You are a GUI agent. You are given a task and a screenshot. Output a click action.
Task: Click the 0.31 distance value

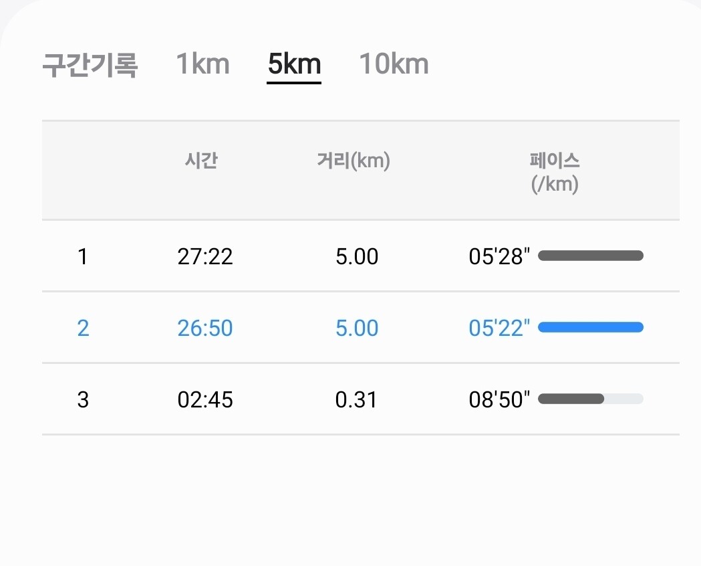(356, 399)
